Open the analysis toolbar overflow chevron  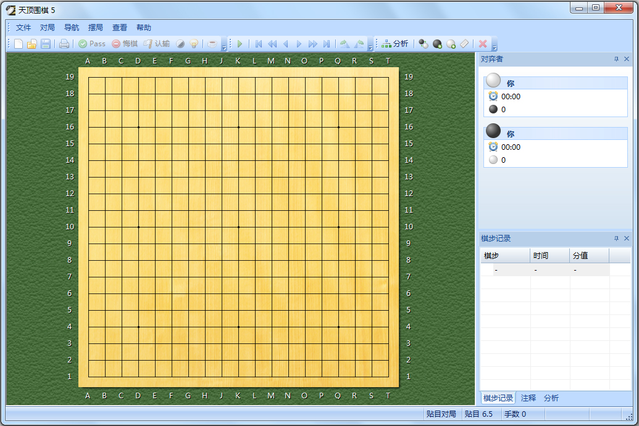point(495,47)
